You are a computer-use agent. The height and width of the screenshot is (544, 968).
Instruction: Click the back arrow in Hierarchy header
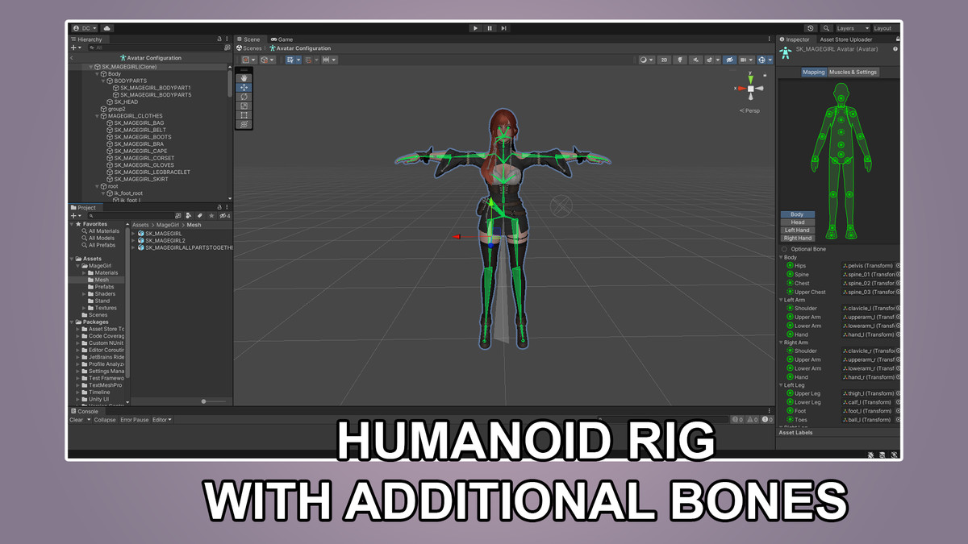[73, 58]
